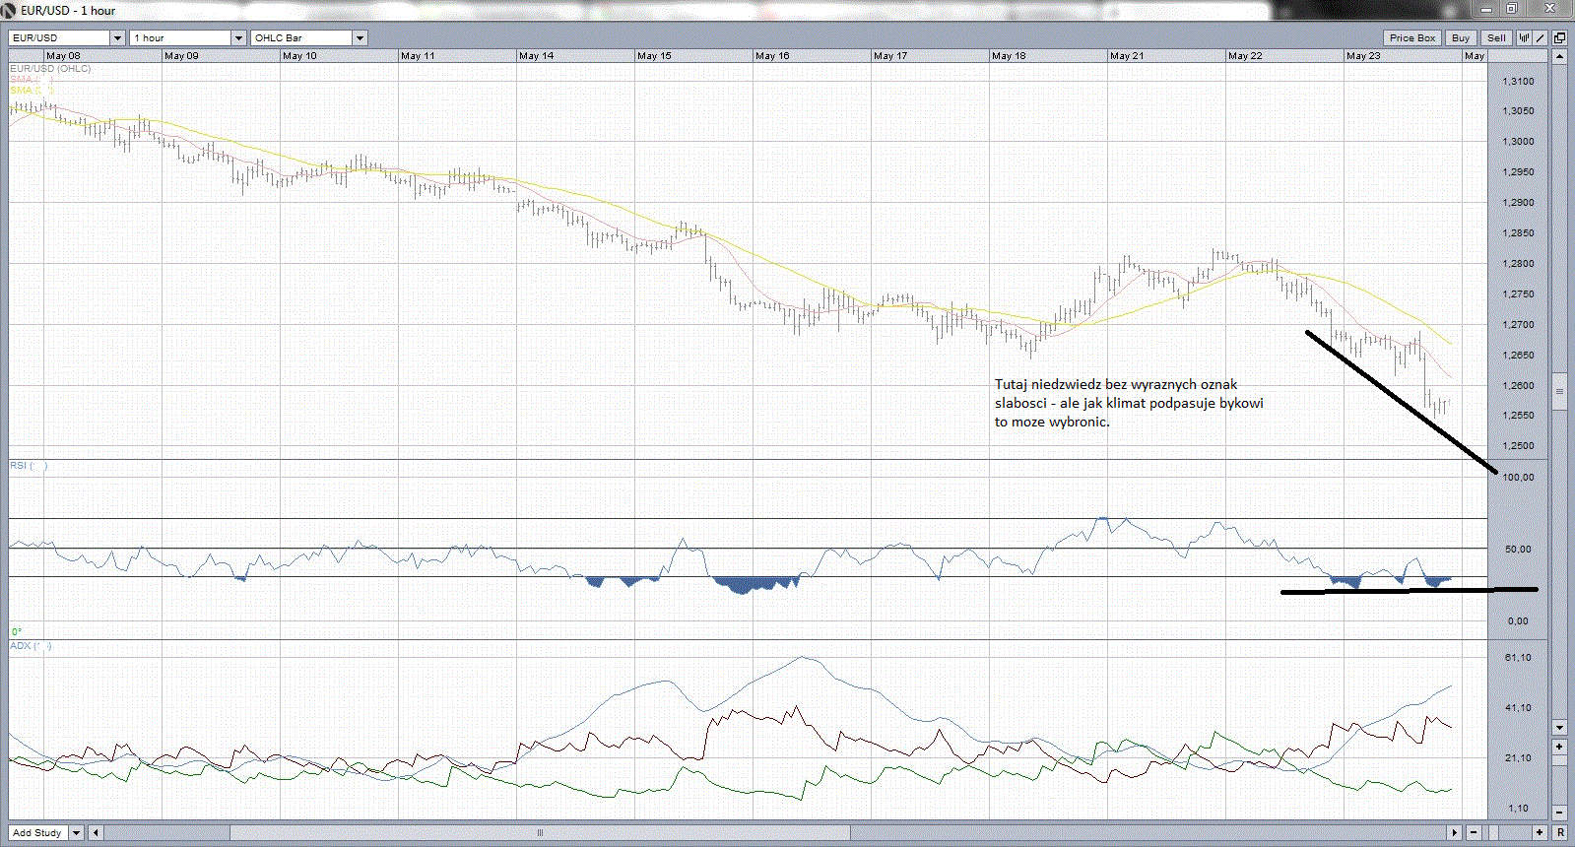Zoom in horizontally with the bottom plus button
Screen dimensions: 1575x847
click(x=1540, y=832)
